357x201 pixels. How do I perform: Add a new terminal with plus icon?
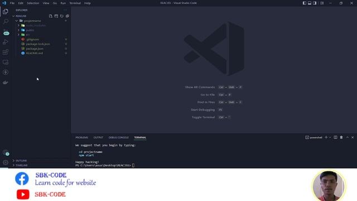326,137
